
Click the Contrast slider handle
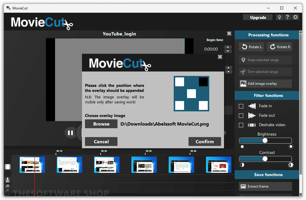pyautogui.click(x=265, y=159)
